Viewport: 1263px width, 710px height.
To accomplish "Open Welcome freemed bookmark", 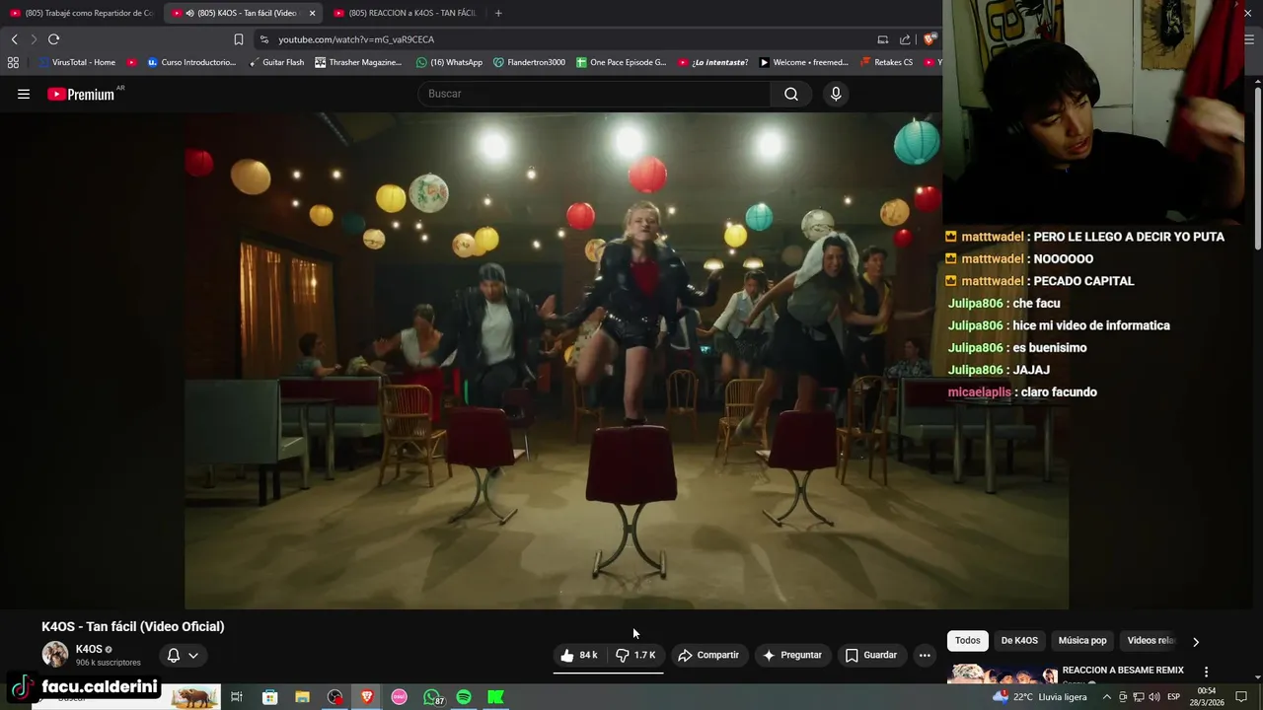I will pyautogui.click(x=803, y=62).
